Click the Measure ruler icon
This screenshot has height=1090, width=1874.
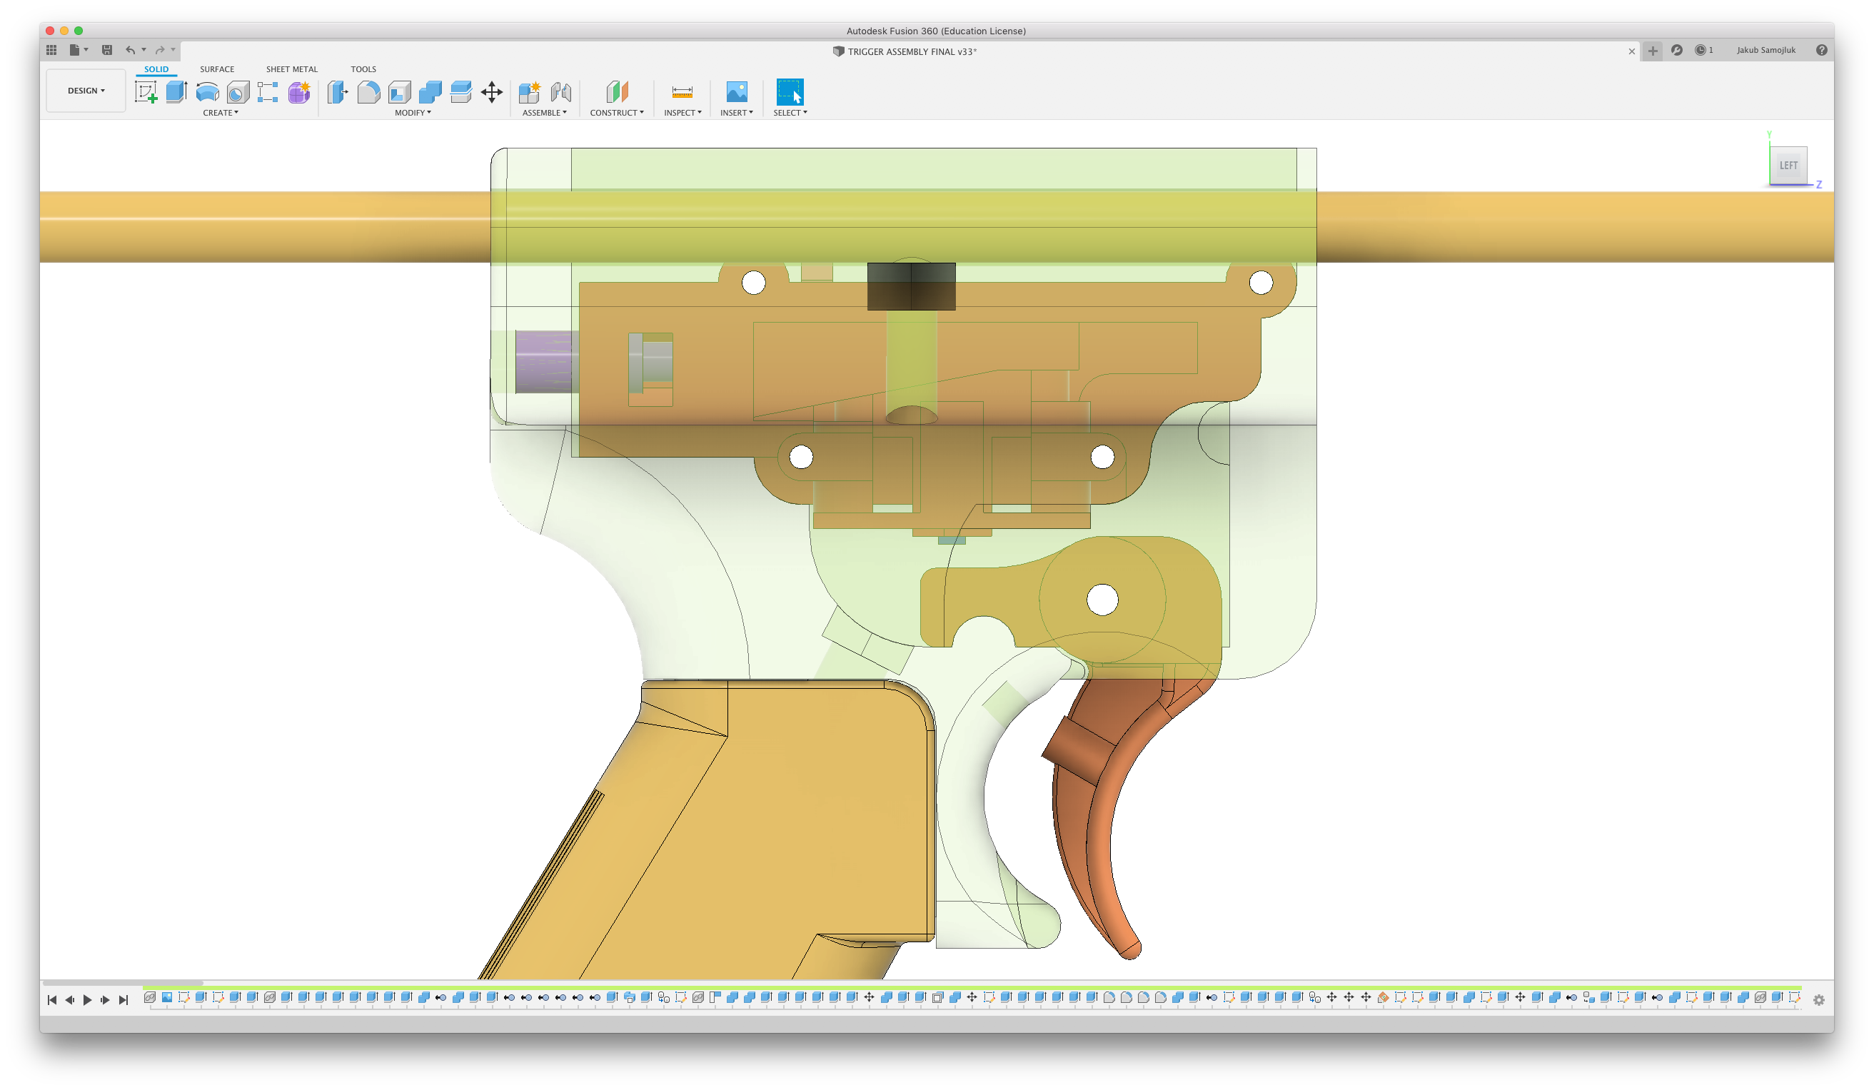tap(682, 92)
